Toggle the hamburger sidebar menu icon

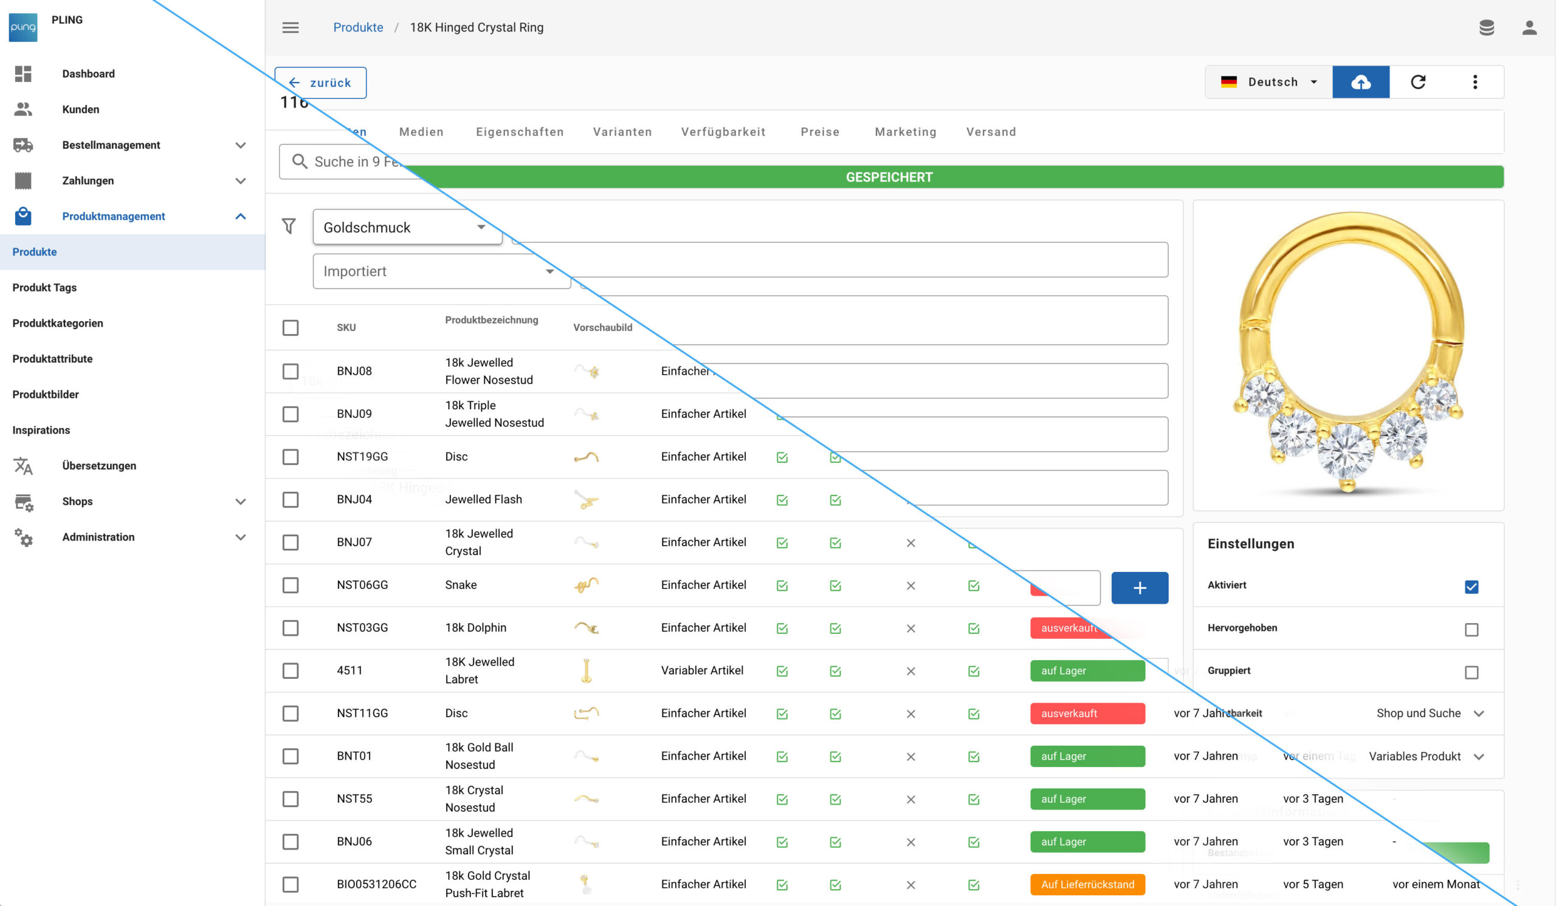[x=290, y=28]
